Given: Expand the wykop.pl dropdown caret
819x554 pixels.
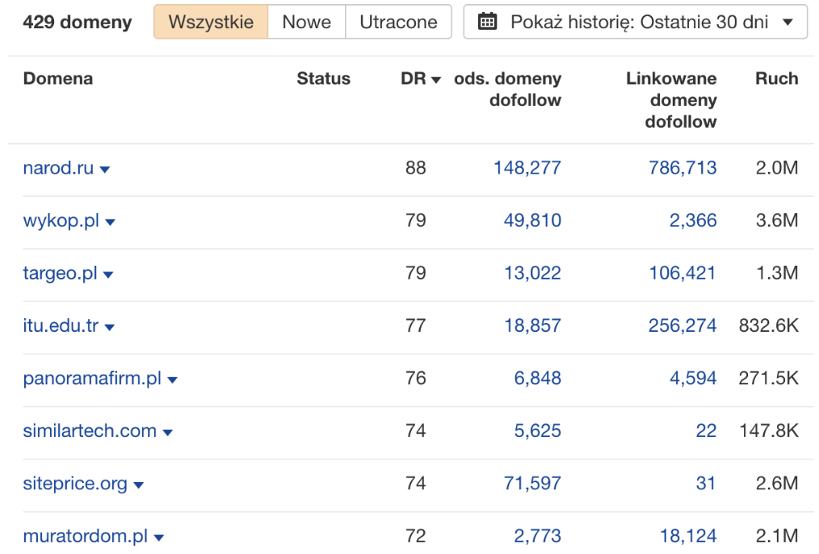Looking at the screenshot, I should point(110,222).
